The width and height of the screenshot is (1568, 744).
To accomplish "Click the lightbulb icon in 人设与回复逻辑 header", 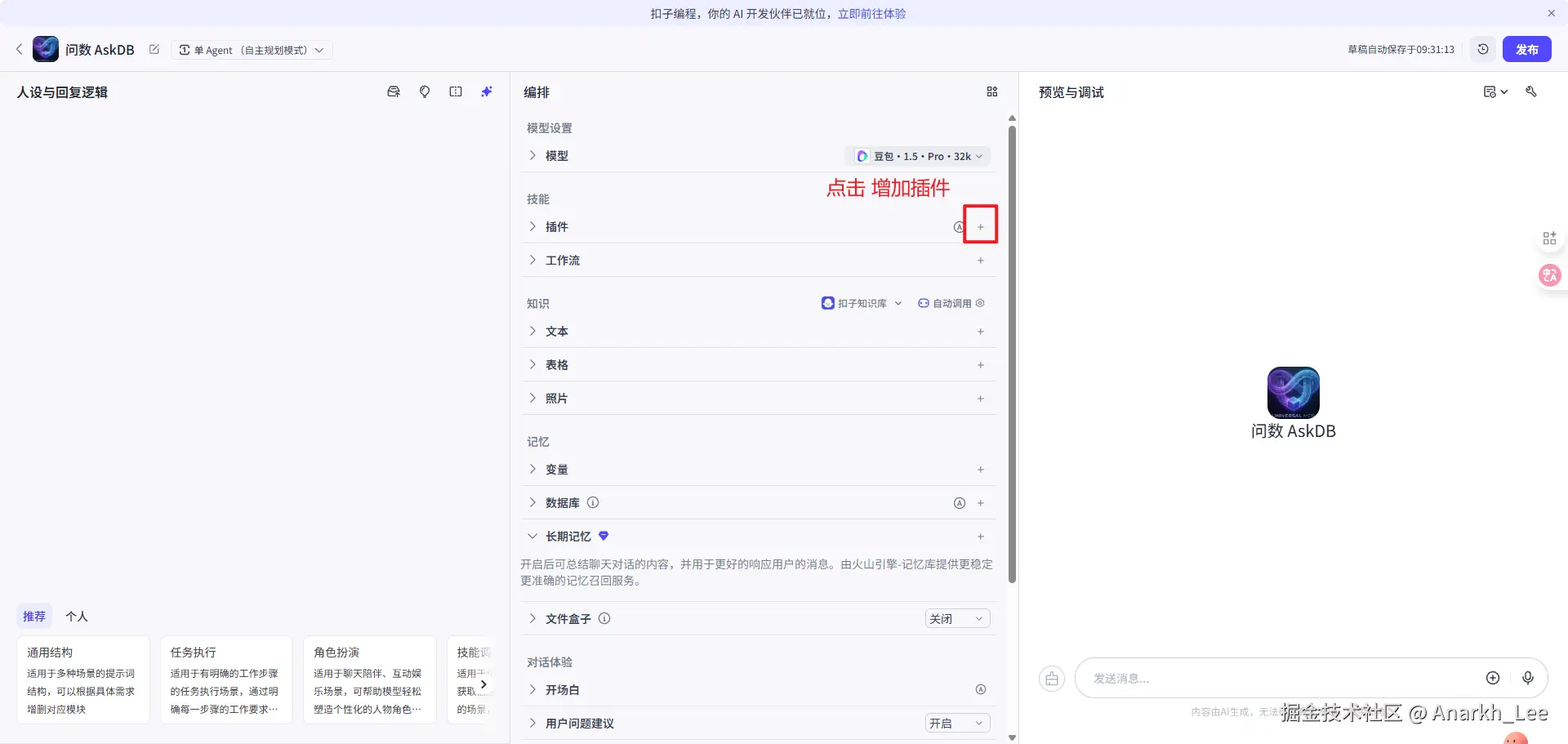I will pyautogui.click(x=425, y=91).
